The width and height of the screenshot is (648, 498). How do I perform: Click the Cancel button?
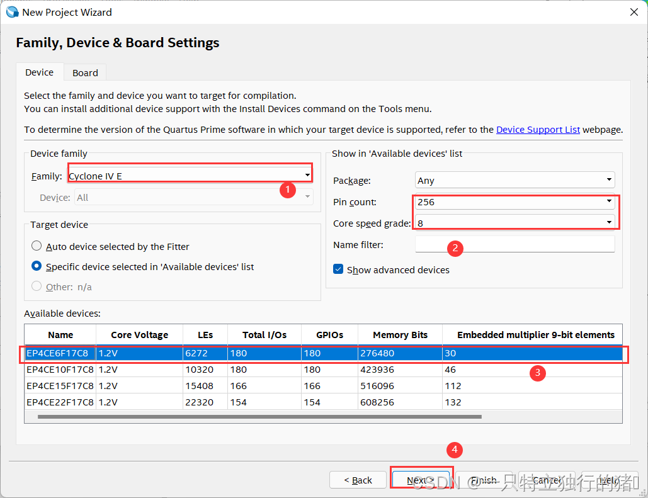(547, 480)
